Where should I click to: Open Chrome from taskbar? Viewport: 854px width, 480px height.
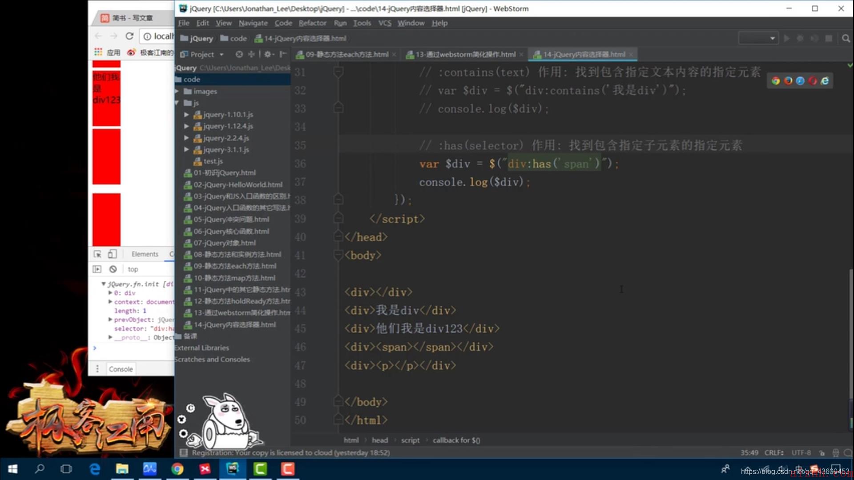(x=177, y=469)
